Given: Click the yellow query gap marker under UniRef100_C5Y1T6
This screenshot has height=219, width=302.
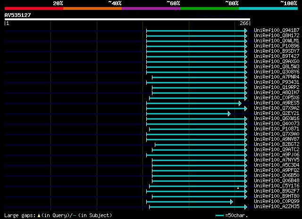Looking at the screenshot, I should pyautogui.click(x=238, y=188).
